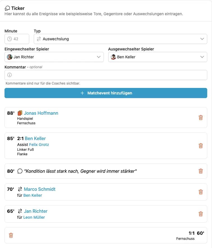The height and width of the screenshot is (248, 212).
Task: Remove the 80' comment entry via trash icon
Action: pos(200,171)
